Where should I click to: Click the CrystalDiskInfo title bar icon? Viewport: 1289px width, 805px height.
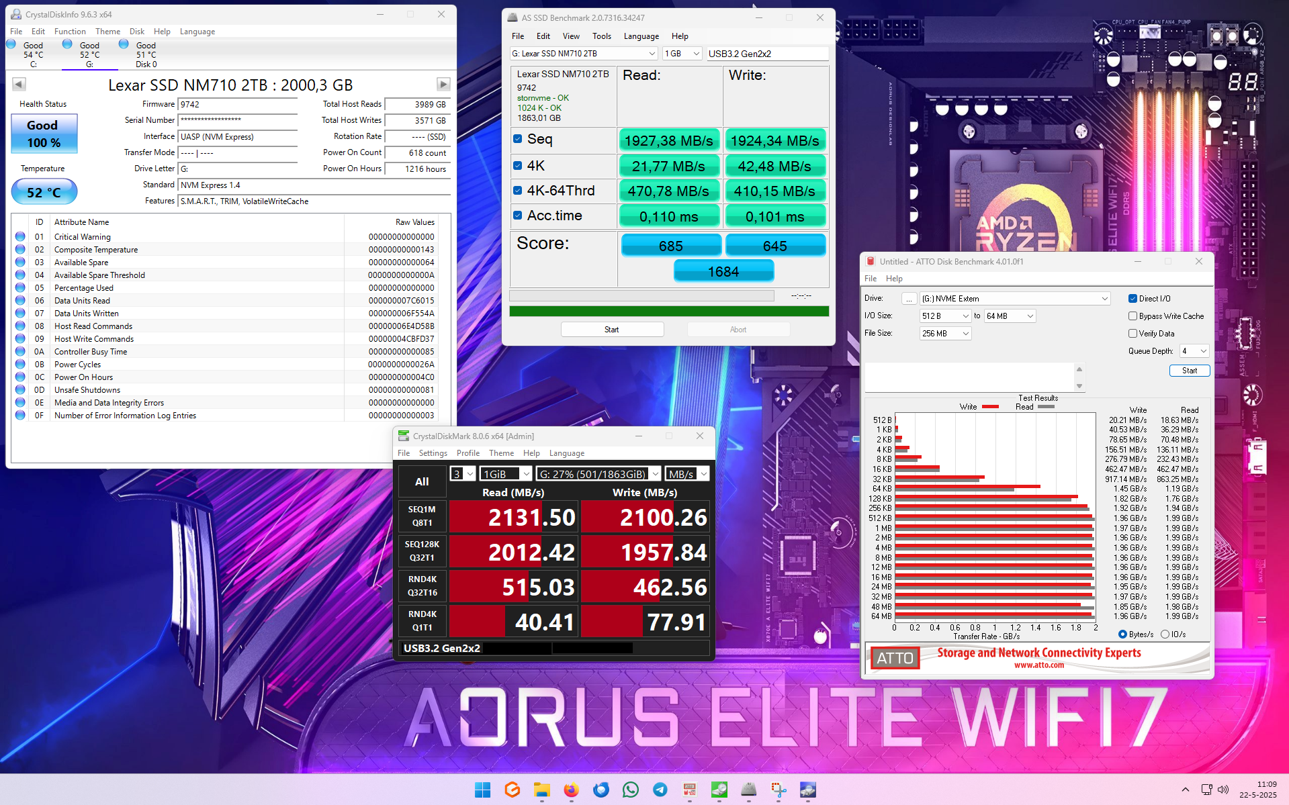click(x=16, y=14)
